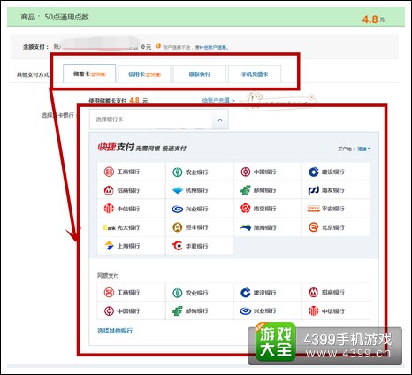Choose 北京银行 quick pay option
This screenshot has width=412, height=375.
coord(336,227)
